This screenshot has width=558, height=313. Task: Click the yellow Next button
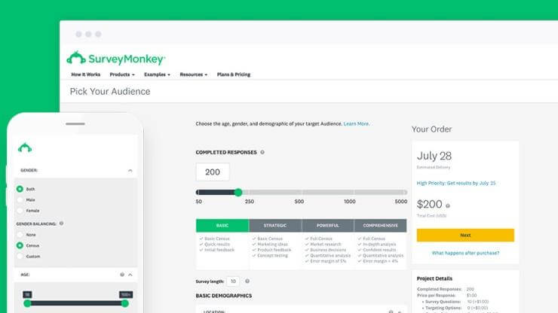[x=465, y=236]
